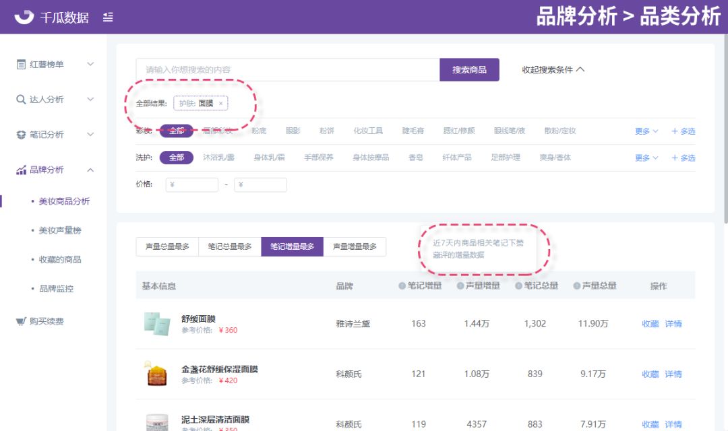Click the maximum price input

(260, 185)
